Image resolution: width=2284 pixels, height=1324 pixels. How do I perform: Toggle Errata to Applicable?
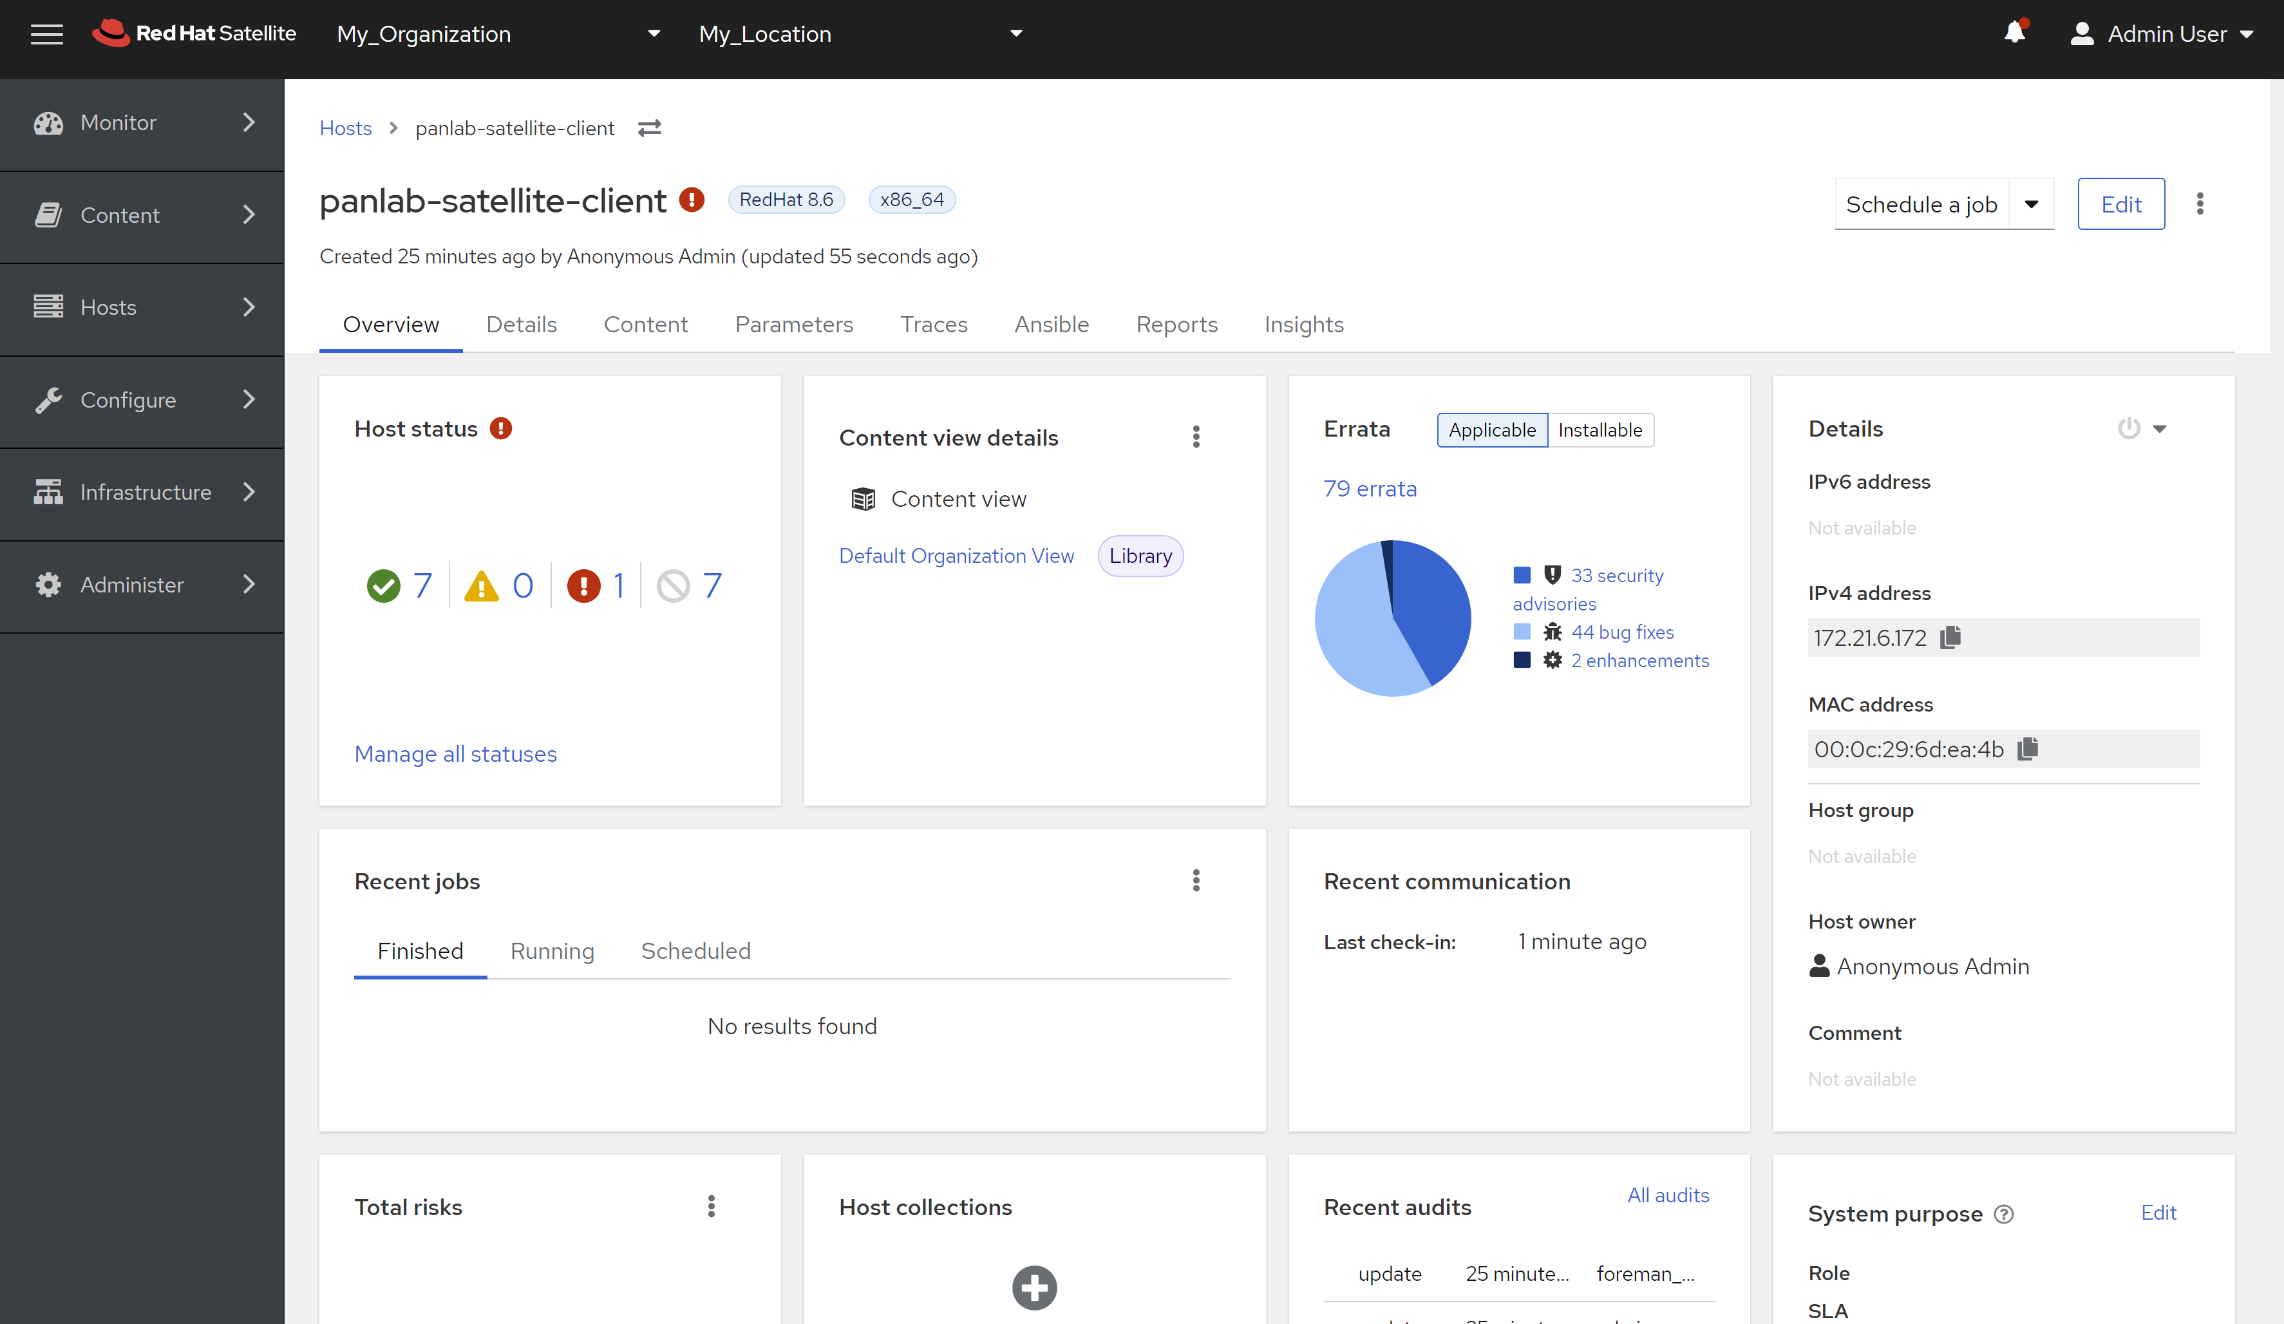[1492, 430]
